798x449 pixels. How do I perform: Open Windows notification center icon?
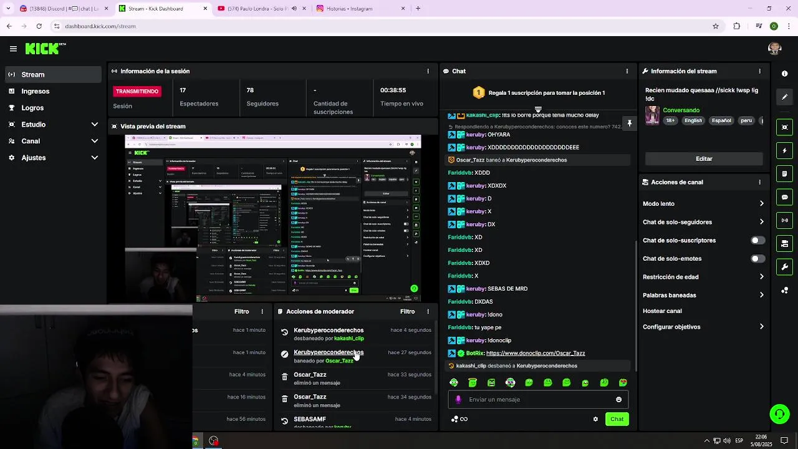pos(784,441)
